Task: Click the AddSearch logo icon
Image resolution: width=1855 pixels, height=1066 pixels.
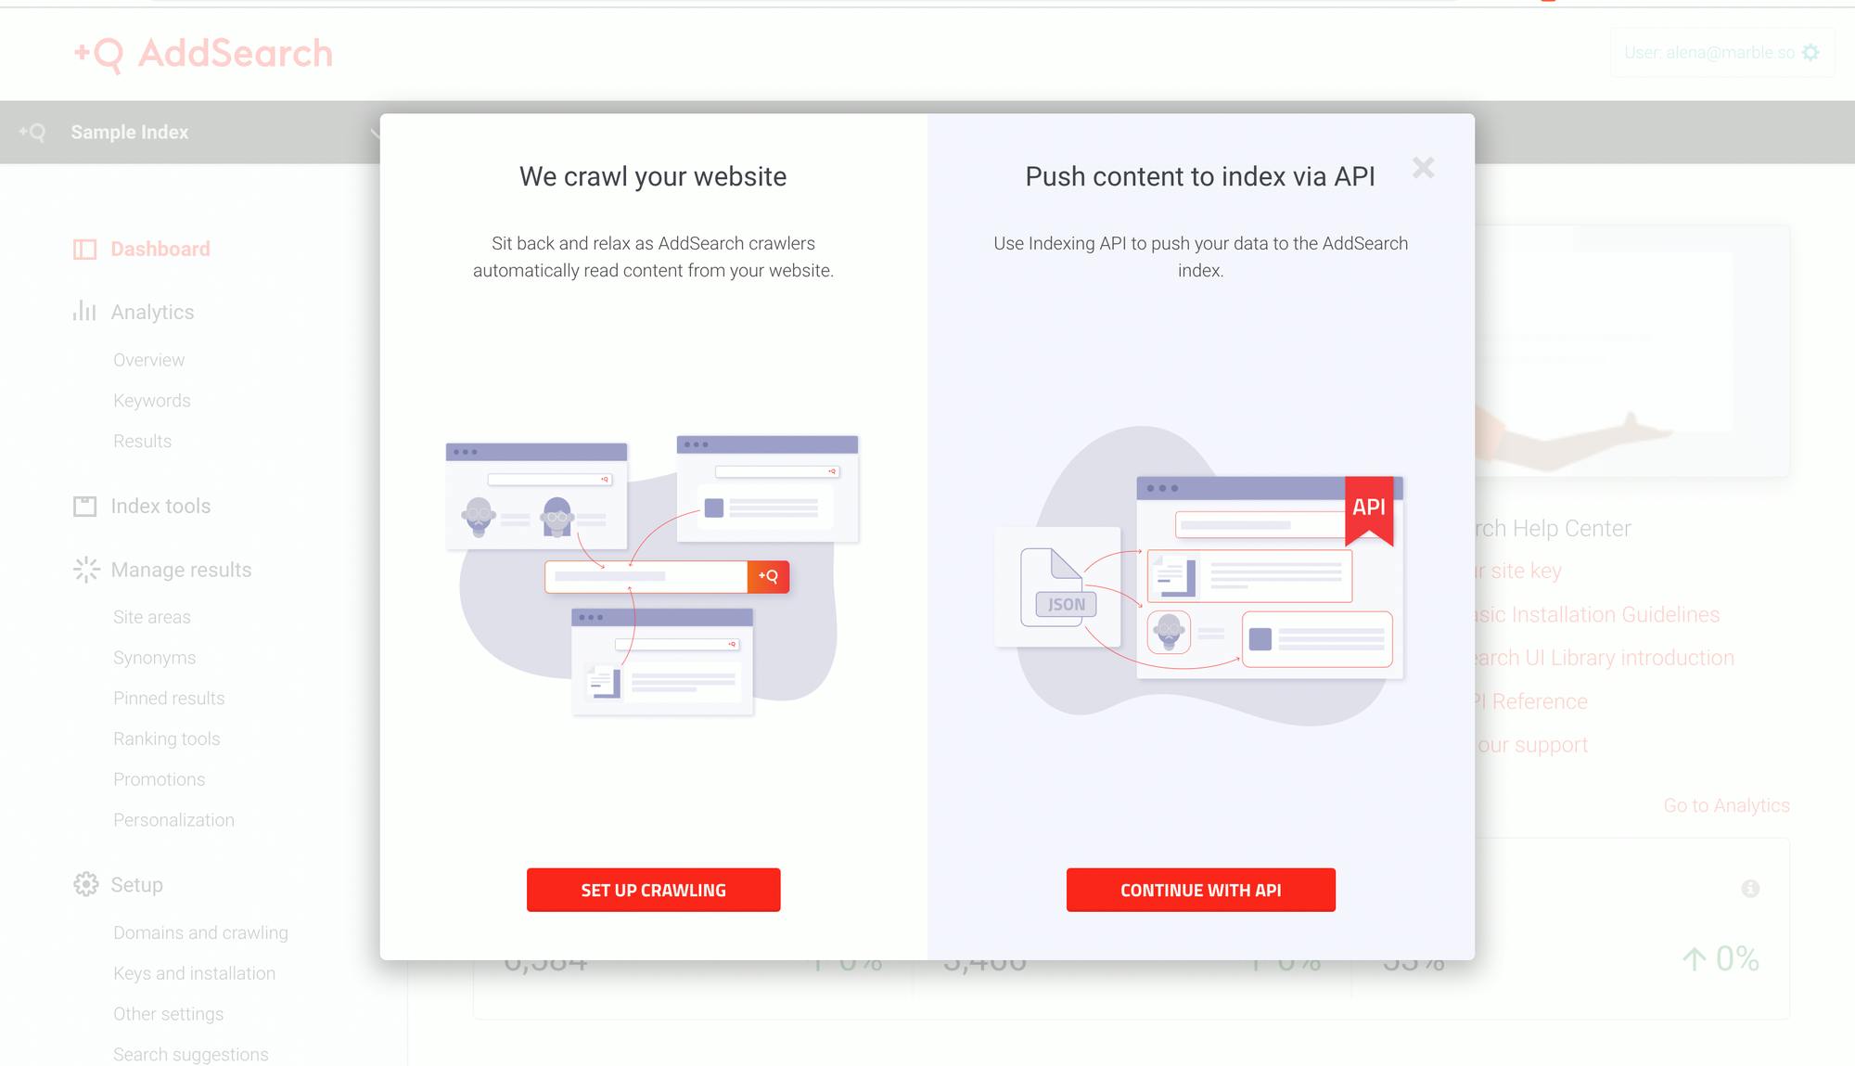Action: [96, 54]
